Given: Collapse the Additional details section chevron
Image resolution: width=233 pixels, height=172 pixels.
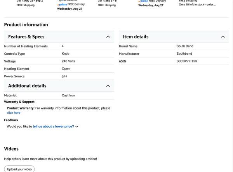Looking at the screenshot, I should 108,86.
